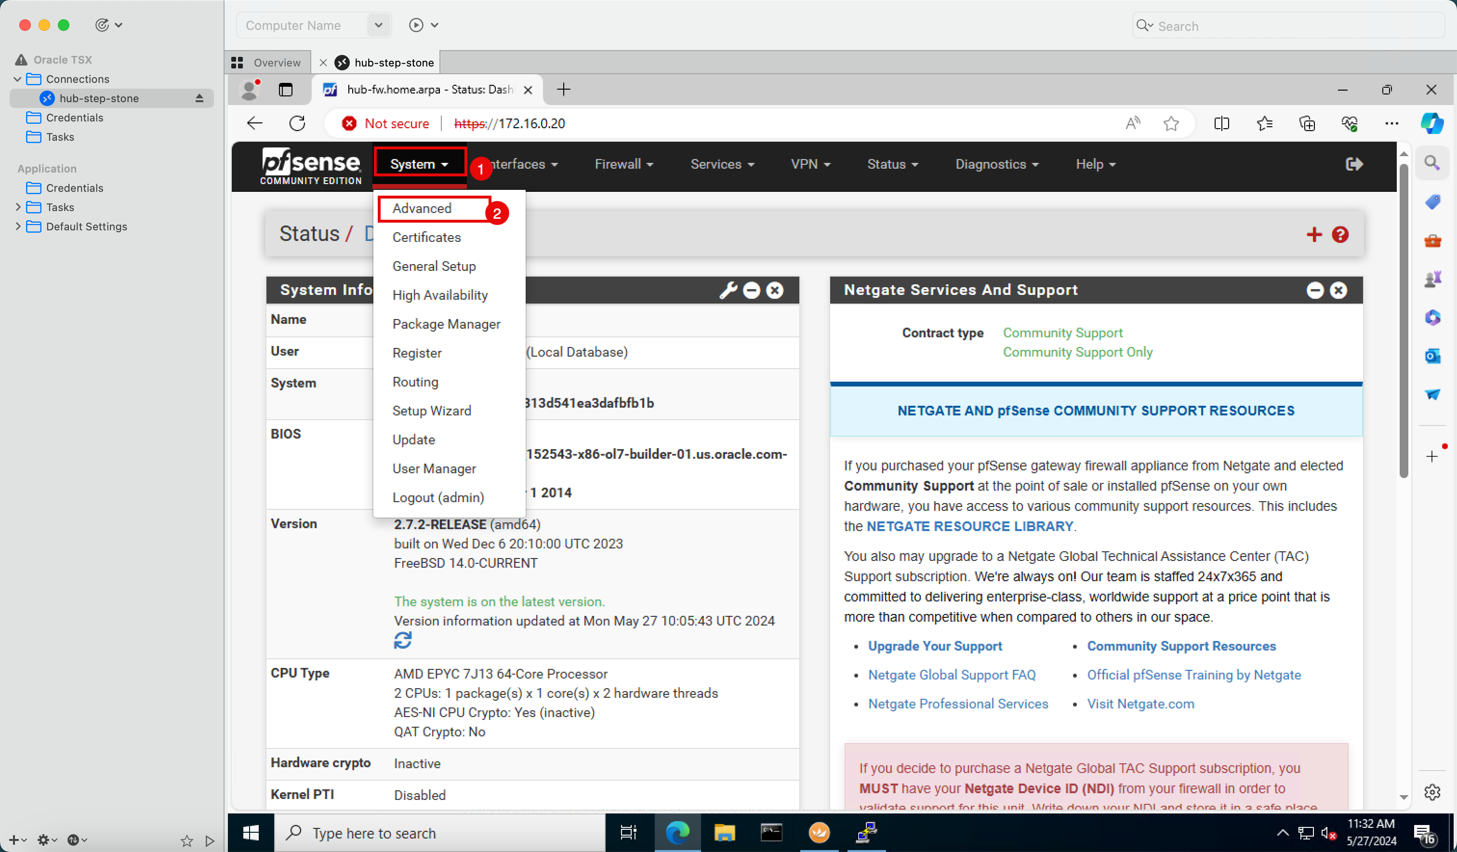
Task: Close the Netgate Services And Support widget
Action: 1338,290
